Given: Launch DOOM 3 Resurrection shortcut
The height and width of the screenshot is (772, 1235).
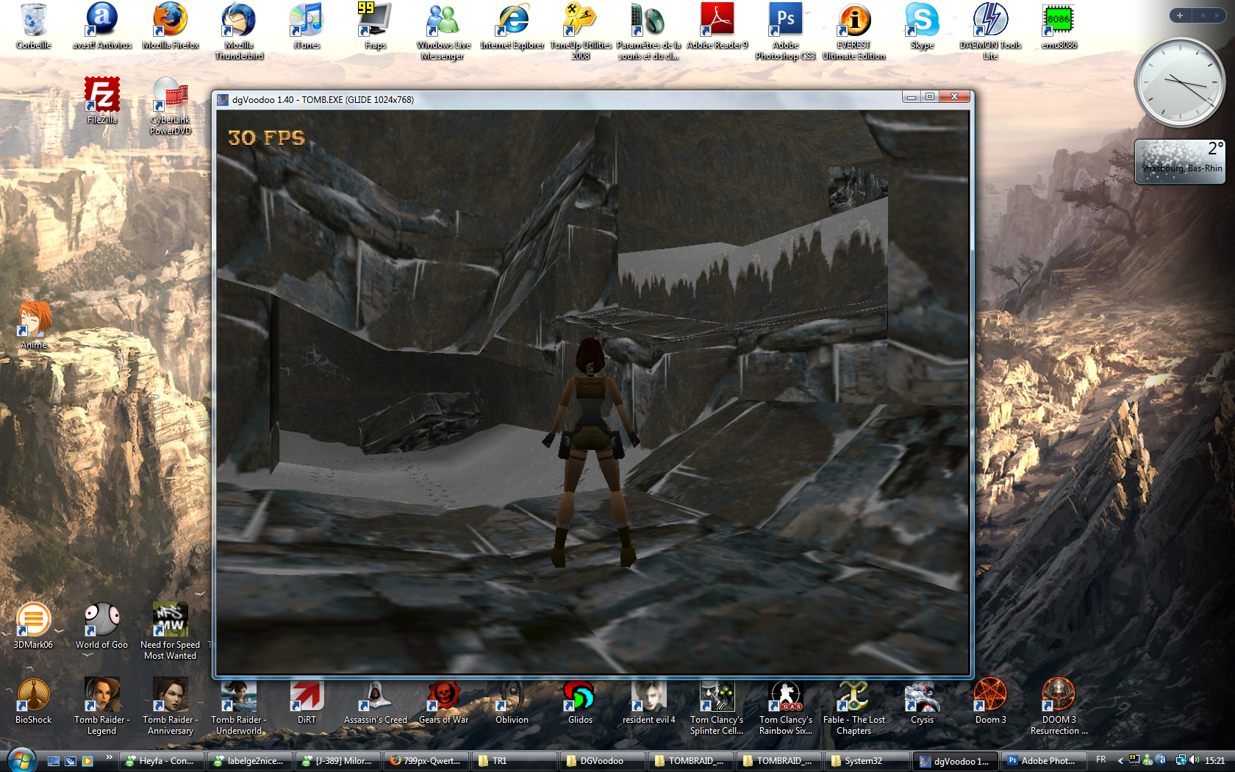Looking at the screenshot, I should pos(1059,706).
